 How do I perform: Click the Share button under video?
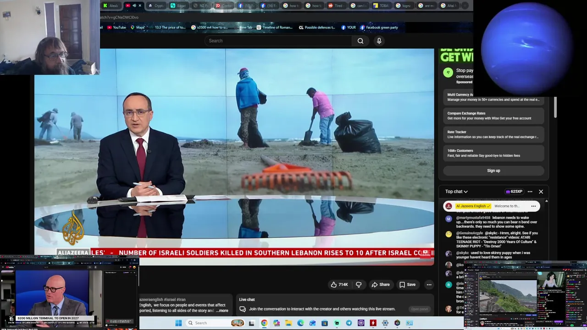[381, 285]
